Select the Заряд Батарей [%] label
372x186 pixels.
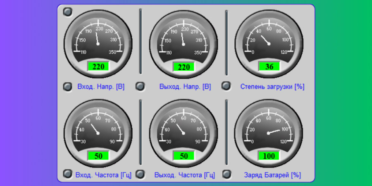272,175
